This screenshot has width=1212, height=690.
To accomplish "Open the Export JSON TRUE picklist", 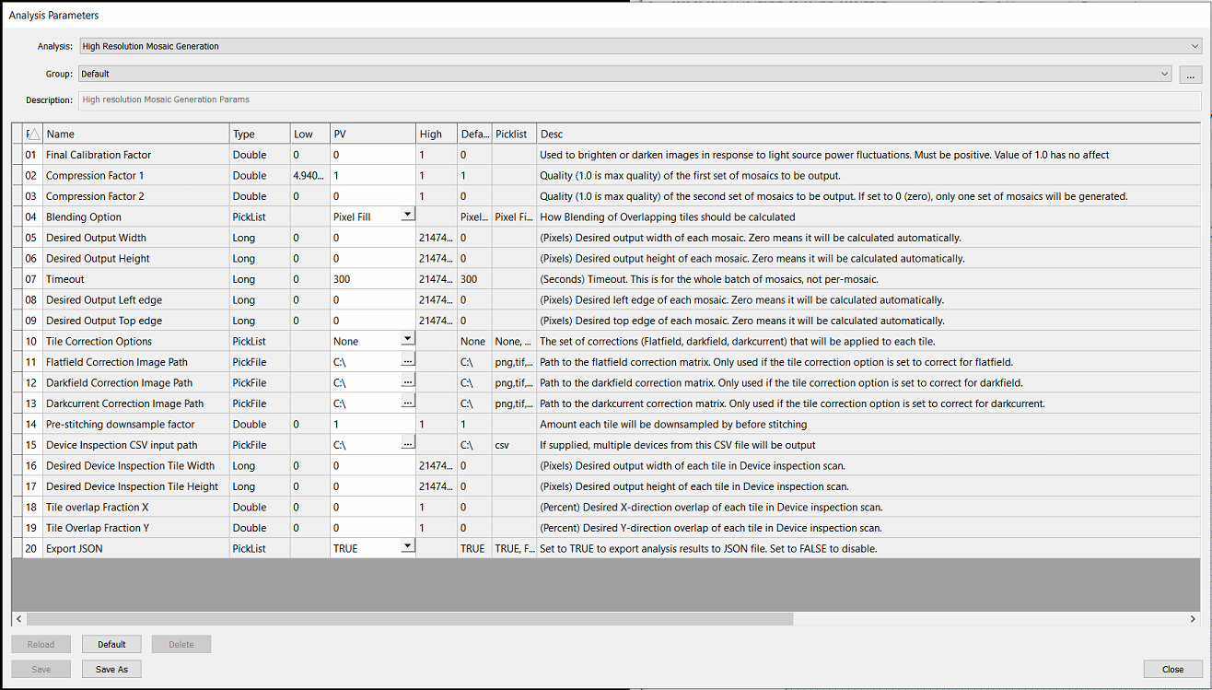I will click(407, 548).
